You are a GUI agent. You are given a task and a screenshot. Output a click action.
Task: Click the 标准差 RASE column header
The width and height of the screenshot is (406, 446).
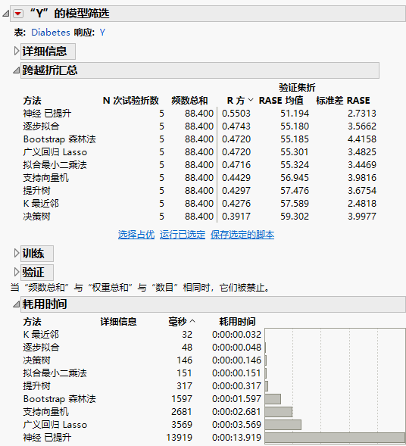click(x=343, y=101)
